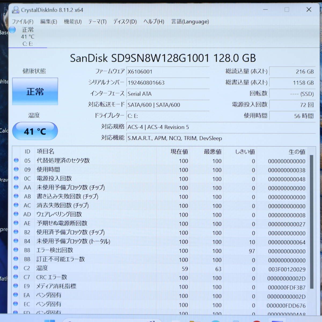Click the blue status orb above the disk tab

[x=12, y=30]
